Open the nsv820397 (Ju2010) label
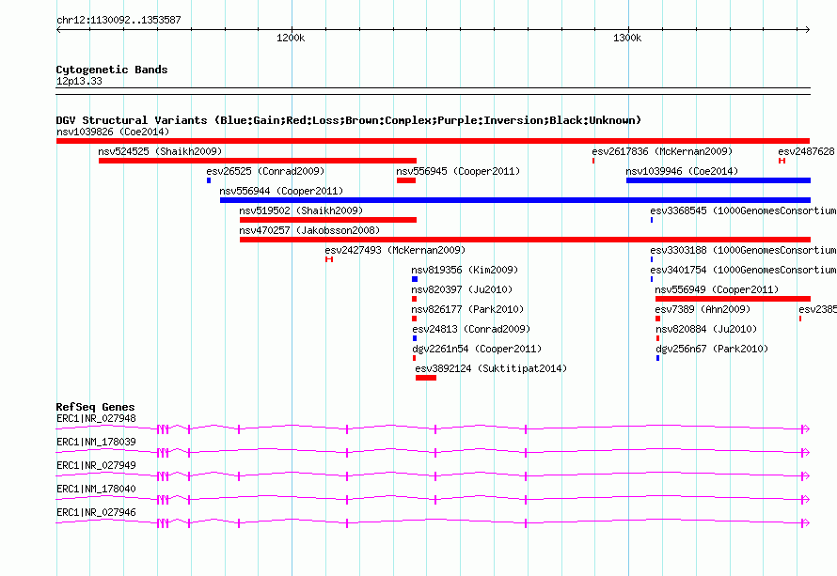837x576 pixels. click(x=462, y=289)
